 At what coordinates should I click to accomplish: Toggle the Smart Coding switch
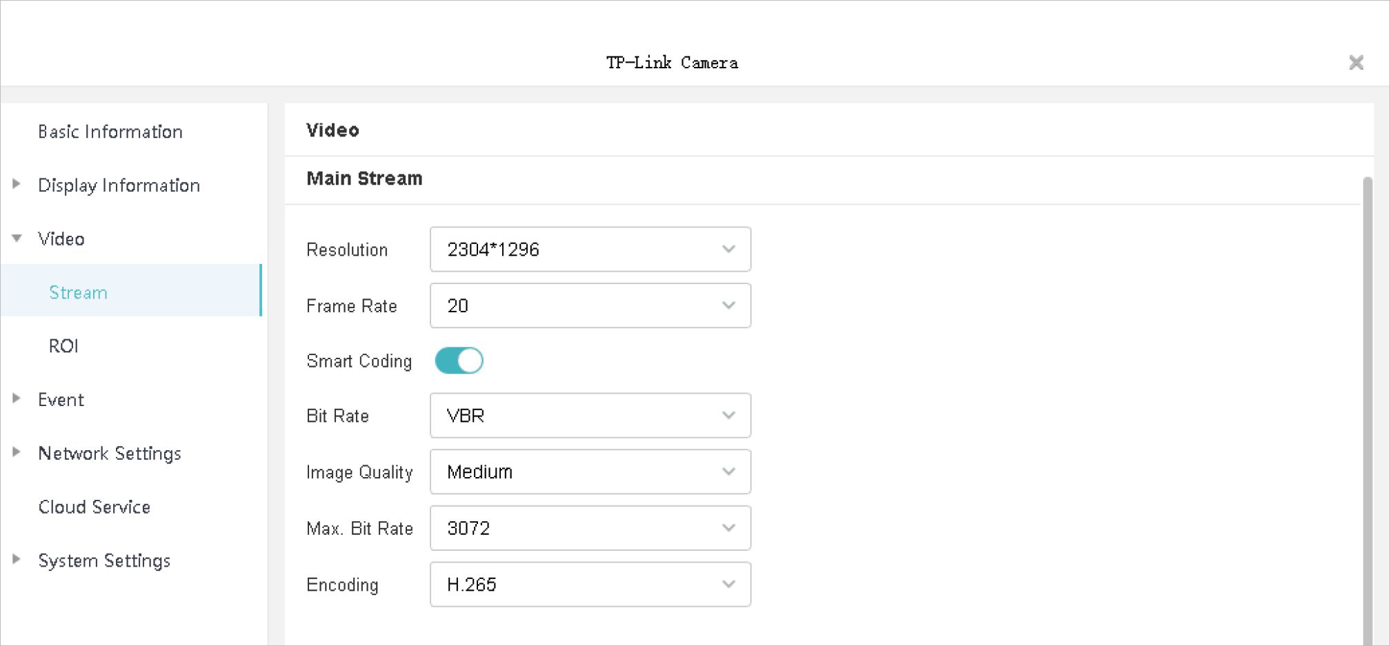(x=459, y=361)
